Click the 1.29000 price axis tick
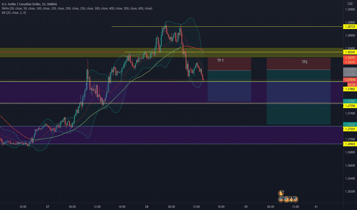This screenshot has width=357, height=210. pos(350,9)
